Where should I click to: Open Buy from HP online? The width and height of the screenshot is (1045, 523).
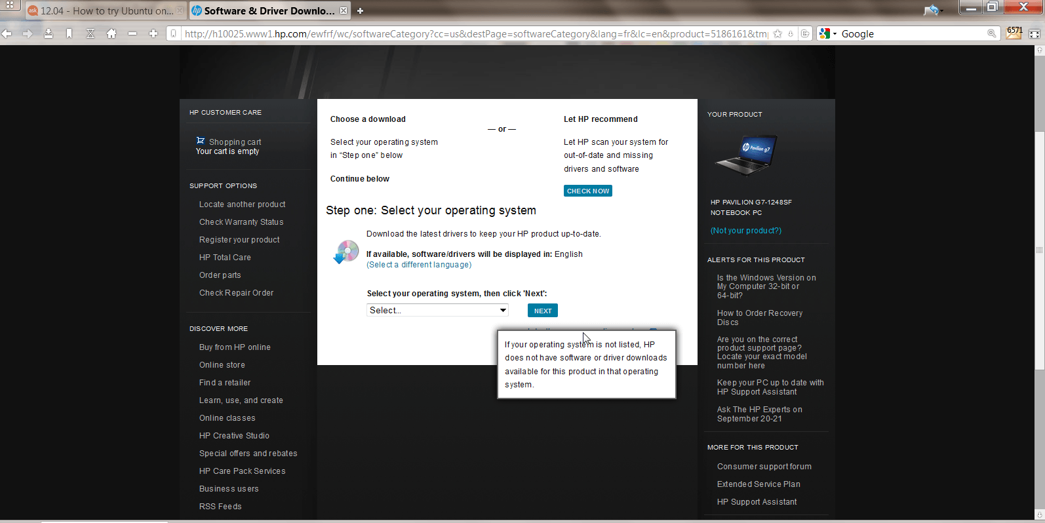pos(235,347)
